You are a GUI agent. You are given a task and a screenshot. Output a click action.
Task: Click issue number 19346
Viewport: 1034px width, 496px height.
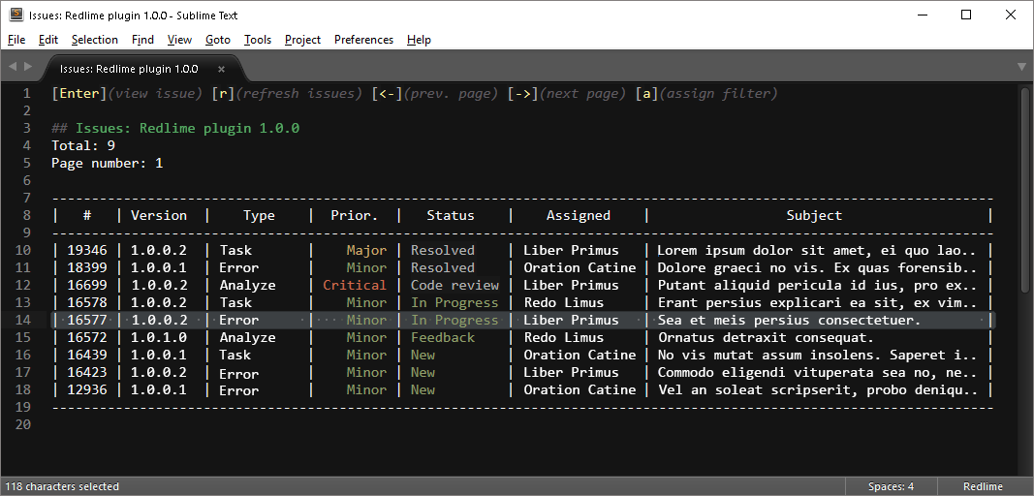point(87,250)
